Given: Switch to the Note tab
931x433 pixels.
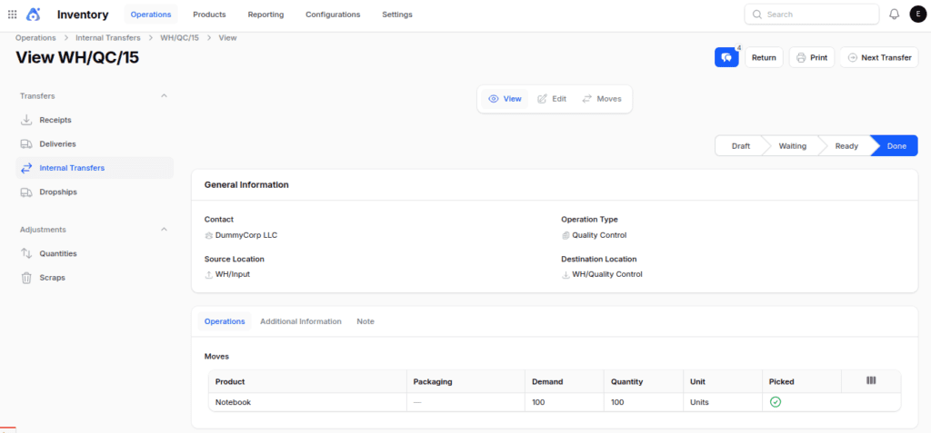Looking at the screenshot, I should pyautogui.click(x=365, y=321).
